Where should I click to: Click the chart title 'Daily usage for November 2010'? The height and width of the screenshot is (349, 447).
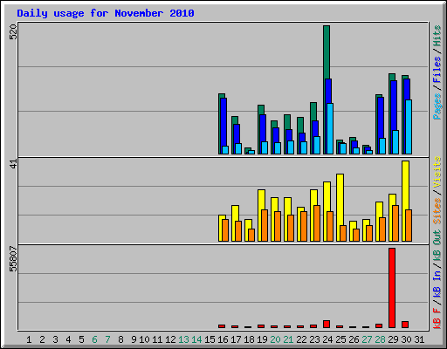click(x=106, y=13)
